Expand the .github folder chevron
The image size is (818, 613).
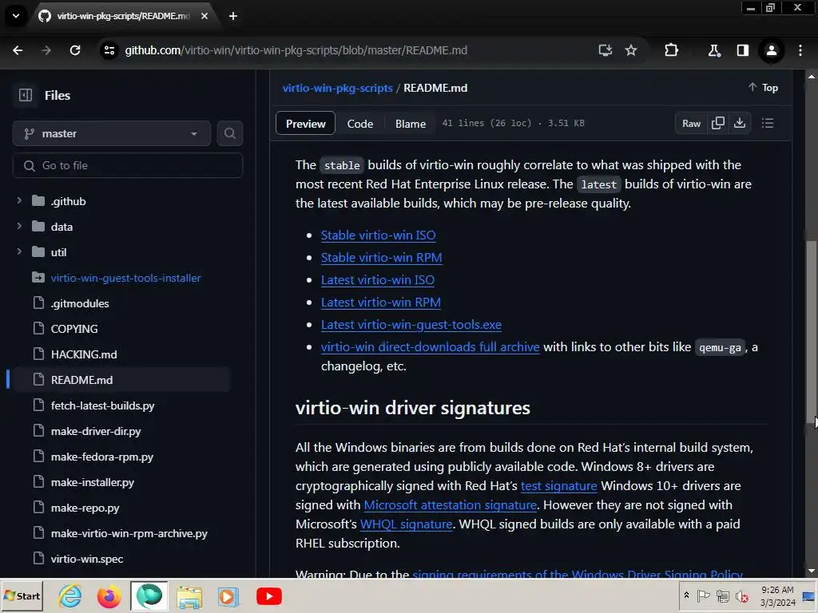(x=19, y=200)
